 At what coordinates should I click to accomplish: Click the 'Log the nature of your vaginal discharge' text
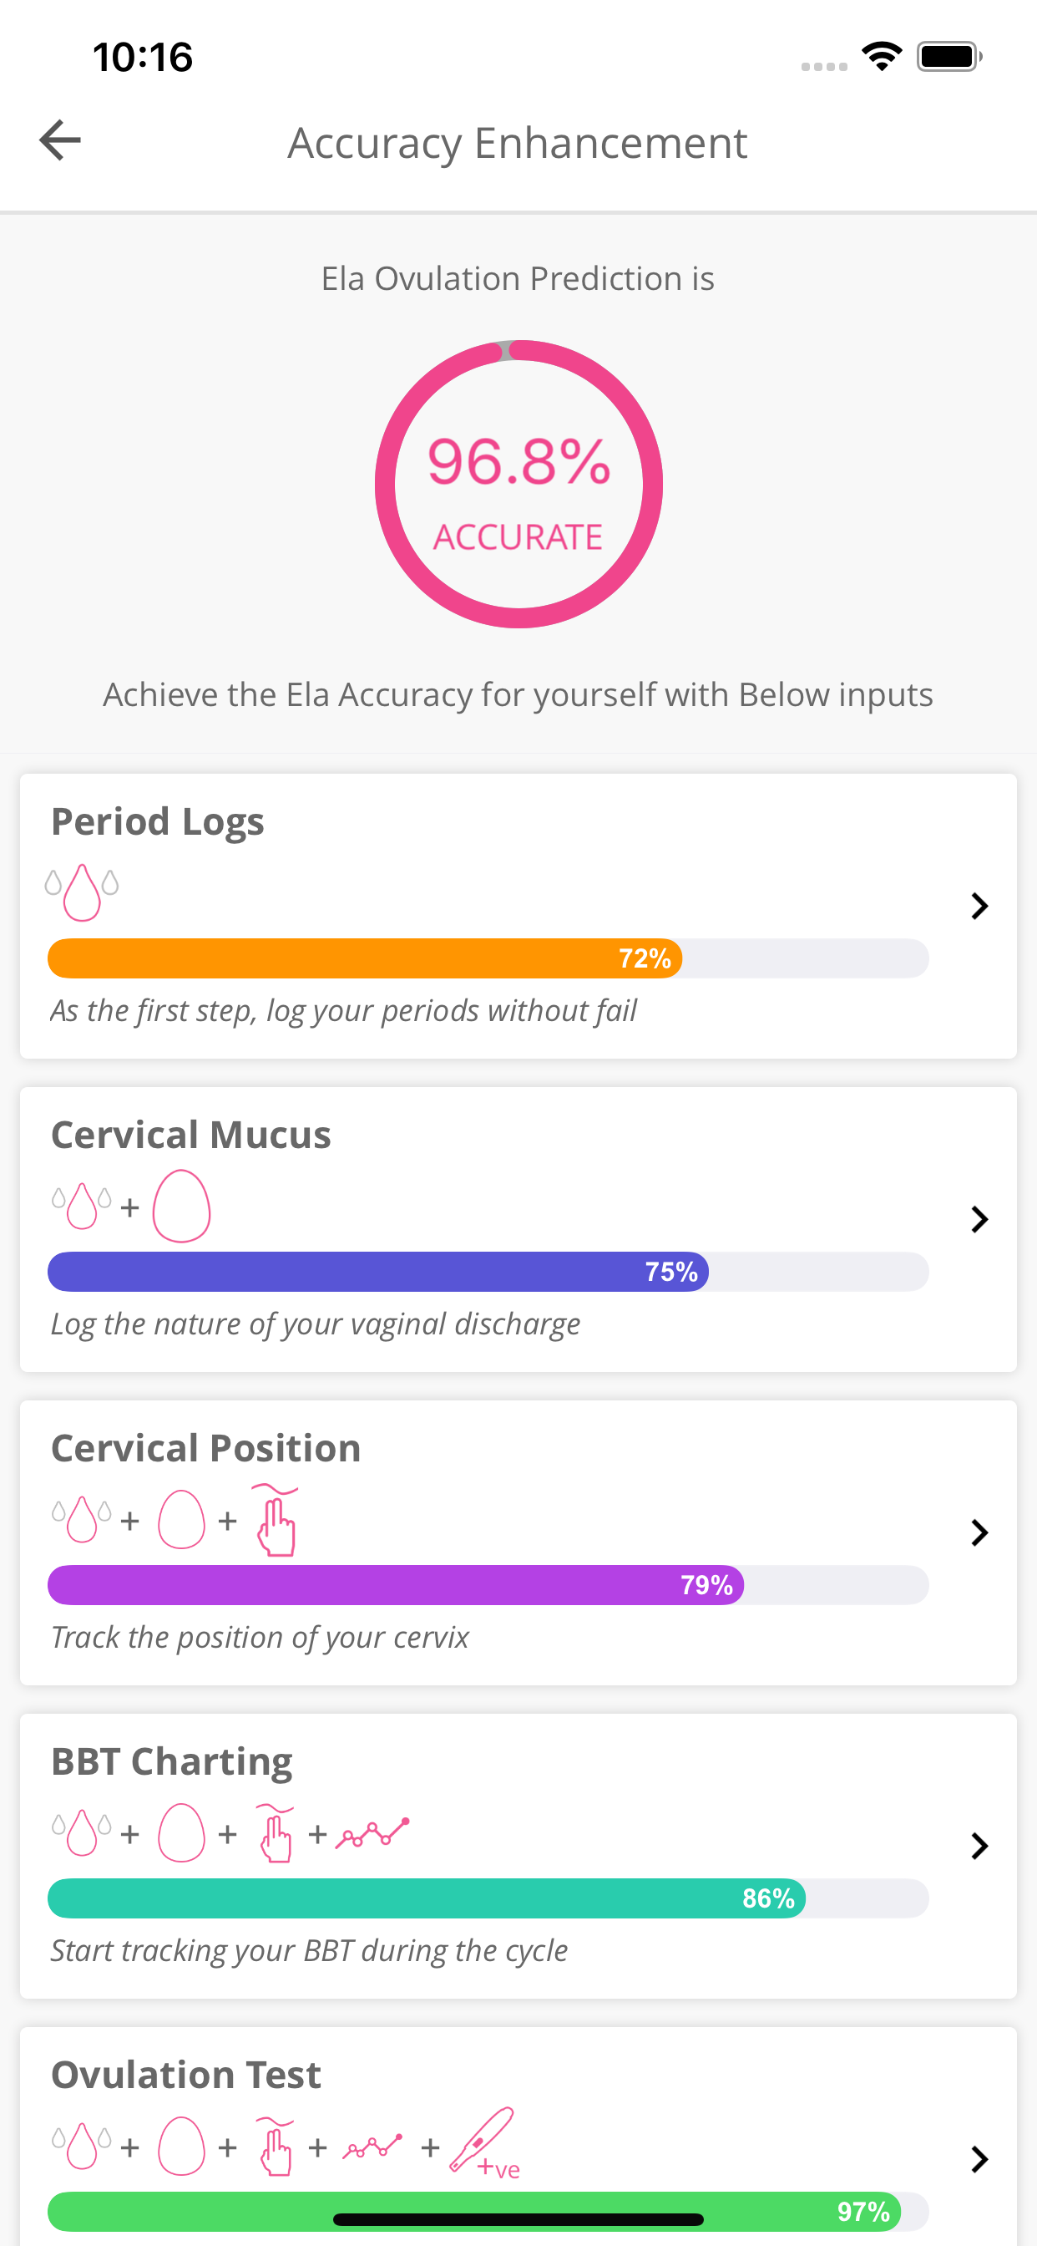click(x=315, y=1324)
